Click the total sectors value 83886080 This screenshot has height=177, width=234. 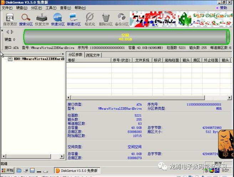(134, 132)
